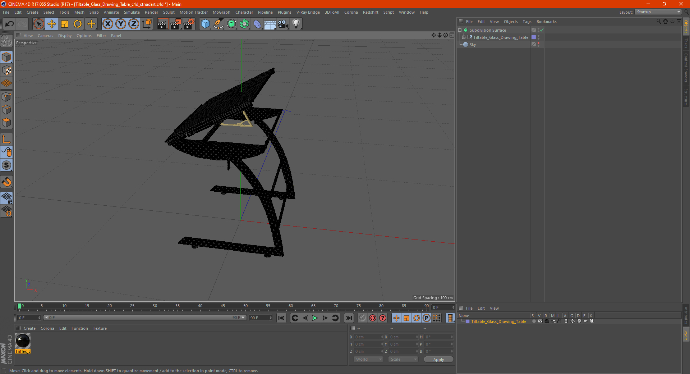Image resolution: width=690 pixels, height=374 pixels.
Task: Enable Texture mode in left palette
Action: (7, 70)
